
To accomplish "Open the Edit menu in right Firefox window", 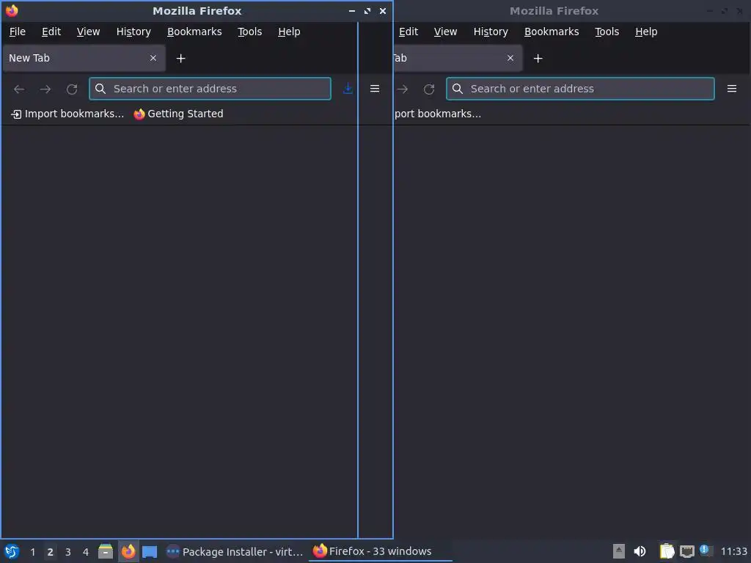I will pos(409,32).
